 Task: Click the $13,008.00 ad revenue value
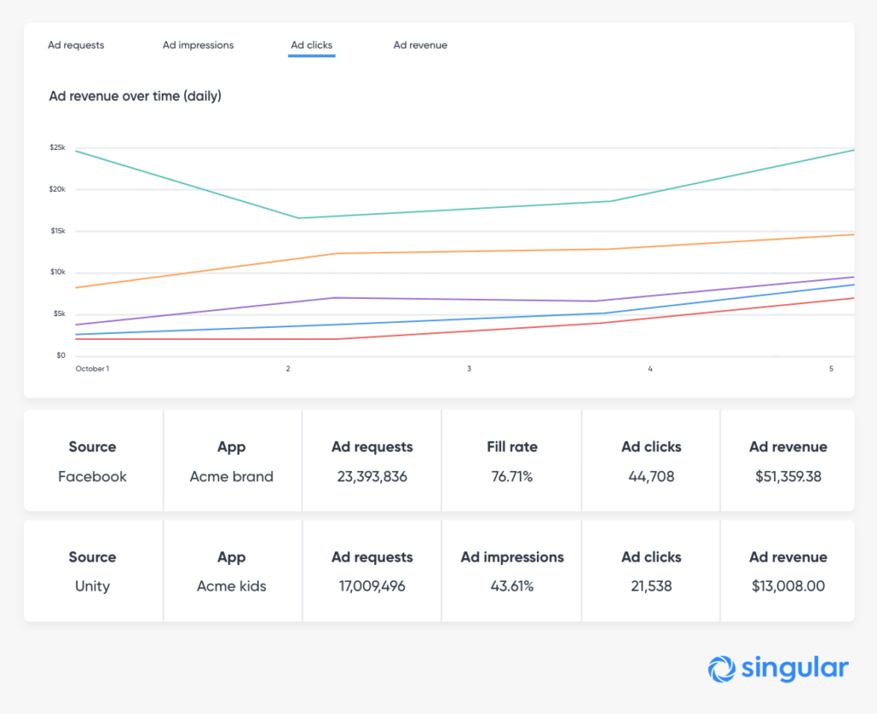tap(788, 586)
